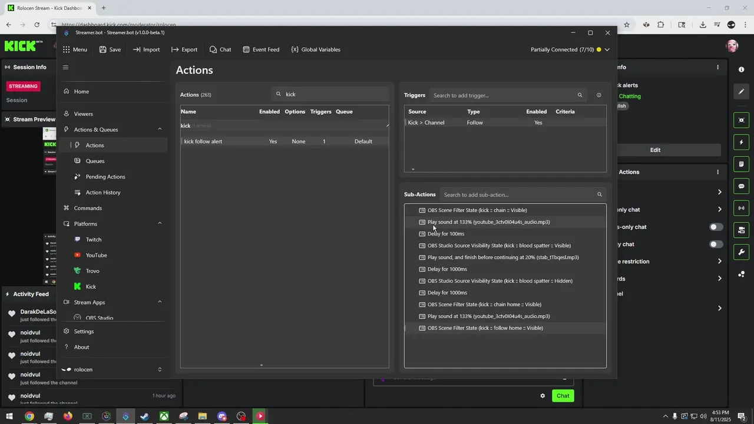Open the rolocen account switcher
Image resolution: width=754 pixels, height=424 pixels.
[x=112, y=369]
